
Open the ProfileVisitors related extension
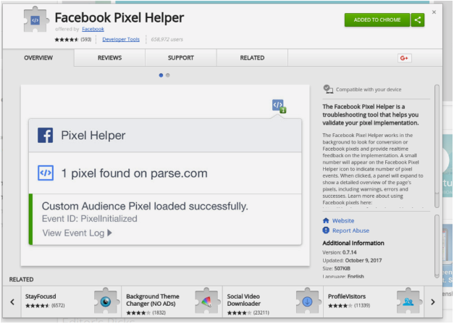(374, 302)
